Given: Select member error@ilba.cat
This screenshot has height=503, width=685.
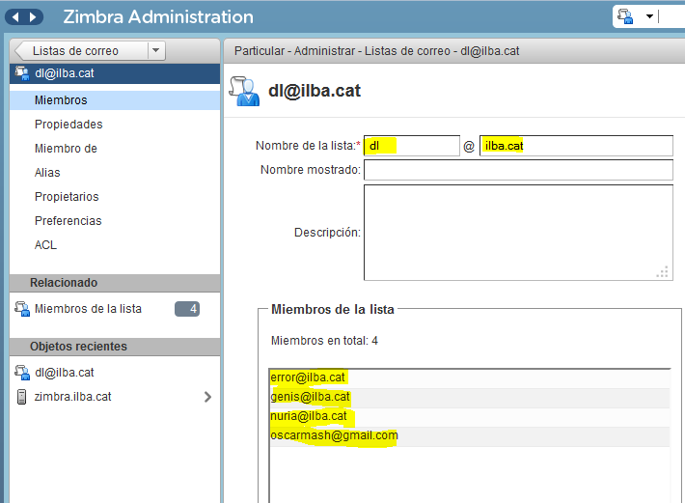Looking at the screenshot, I should (470, 377).
